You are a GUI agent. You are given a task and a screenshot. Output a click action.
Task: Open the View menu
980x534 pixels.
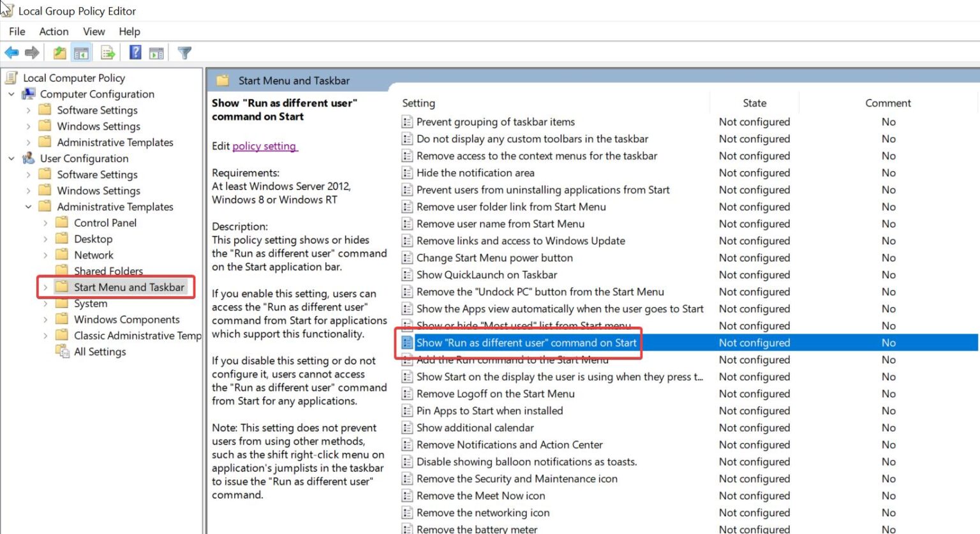click(94, 31)
